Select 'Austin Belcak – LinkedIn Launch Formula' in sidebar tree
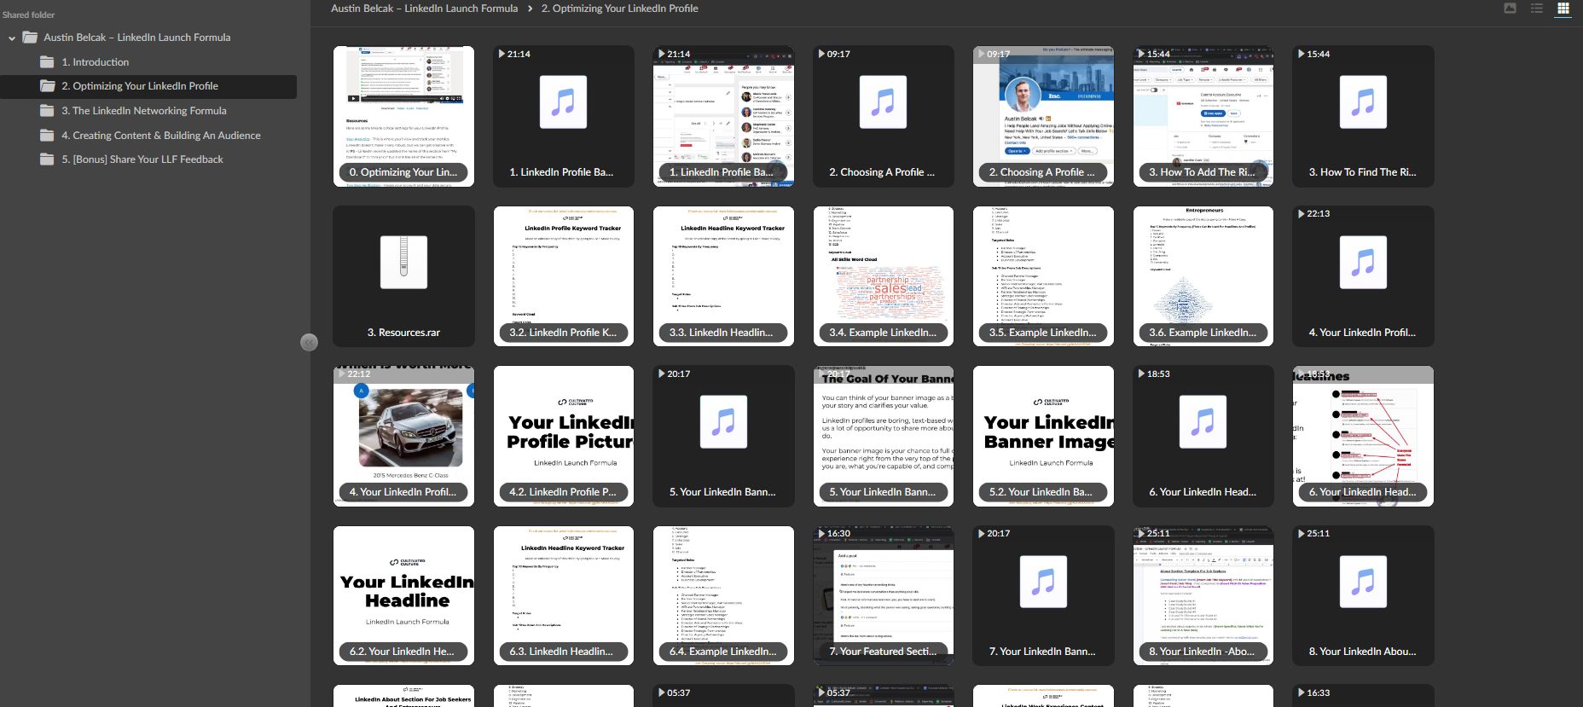Viewport: 1583px width, 707px height. (137, 38)
